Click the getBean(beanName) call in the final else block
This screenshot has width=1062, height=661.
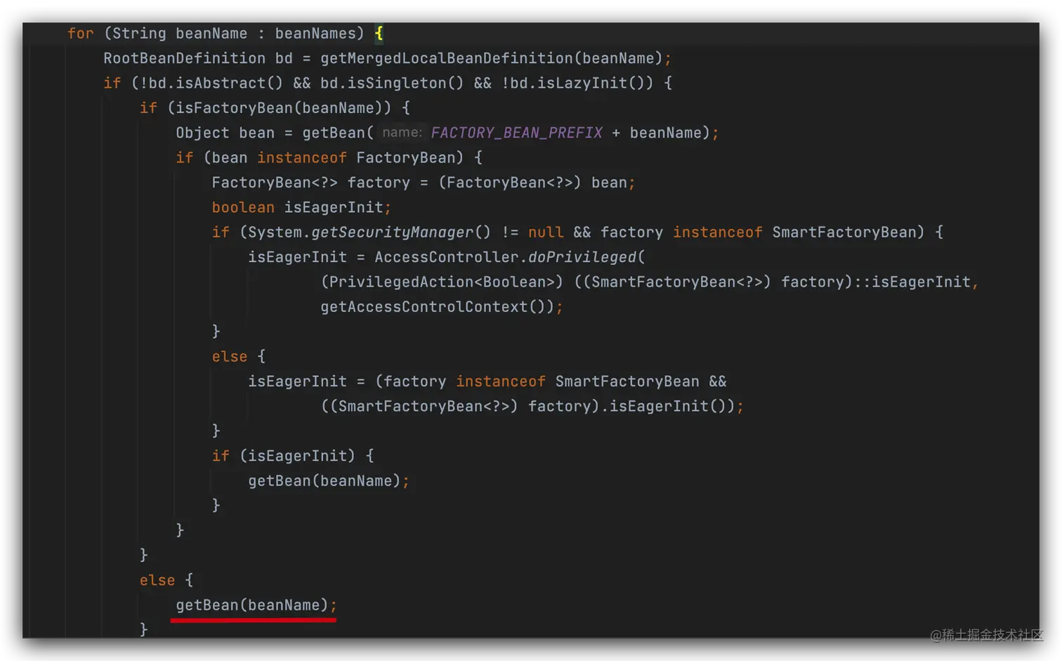[x=252, y=606]
